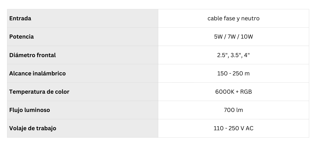Select the Flujo luminoso label
Viewport: 317px width, 165px height.
tap(30, 110)
